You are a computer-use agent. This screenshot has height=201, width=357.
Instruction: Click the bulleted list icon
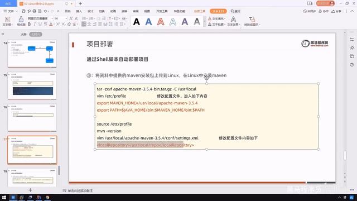84,18
